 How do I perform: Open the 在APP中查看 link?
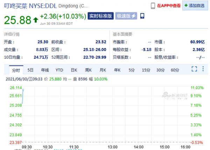(x=169, y=6)
